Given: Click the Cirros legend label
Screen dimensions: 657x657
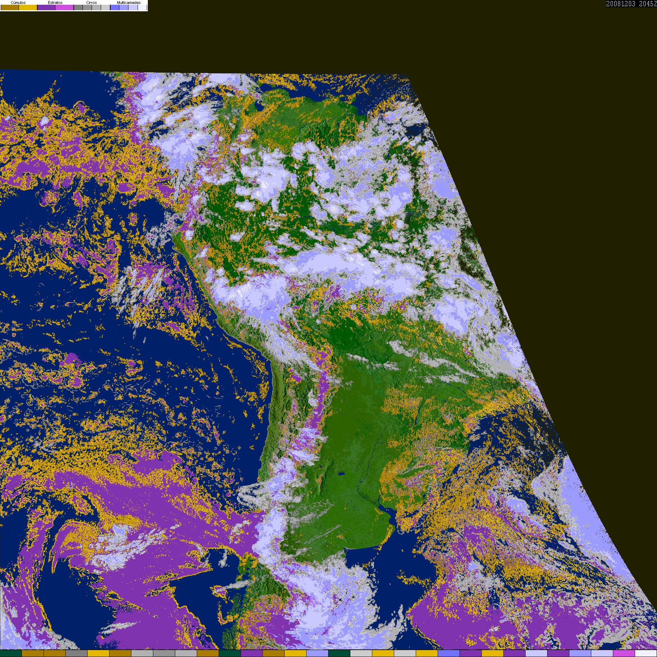Looking at the screenshot, I should pos(92,3).
